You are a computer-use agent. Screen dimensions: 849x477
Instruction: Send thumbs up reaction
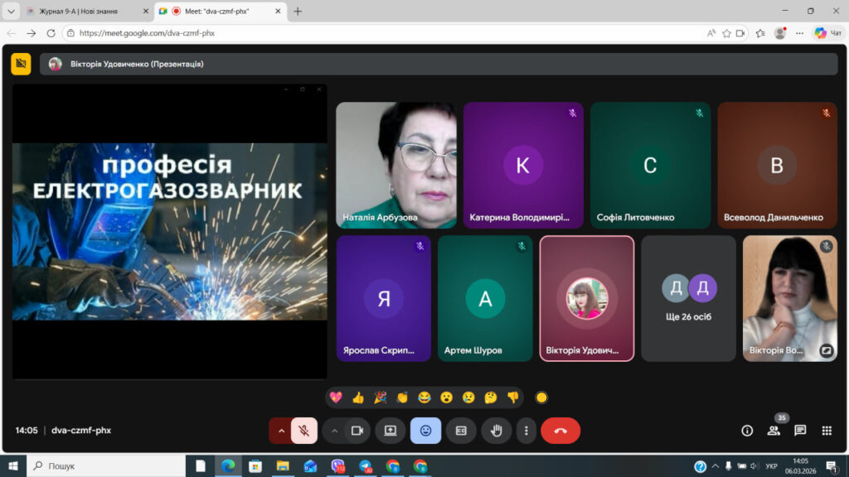tap(358, 397)
